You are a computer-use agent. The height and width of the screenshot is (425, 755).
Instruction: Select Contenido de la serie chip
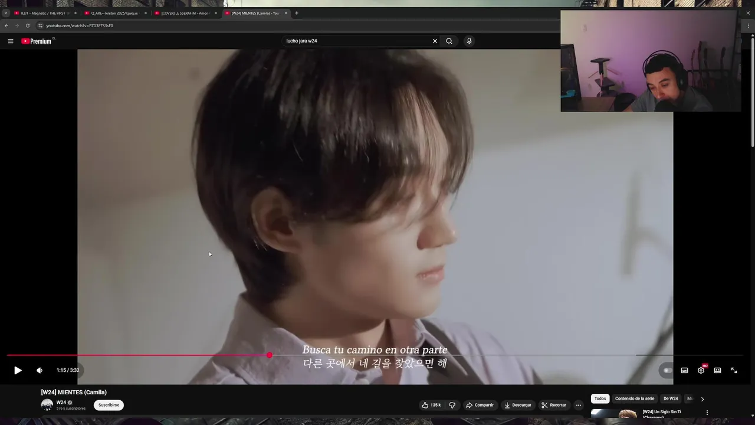(635, 398)
